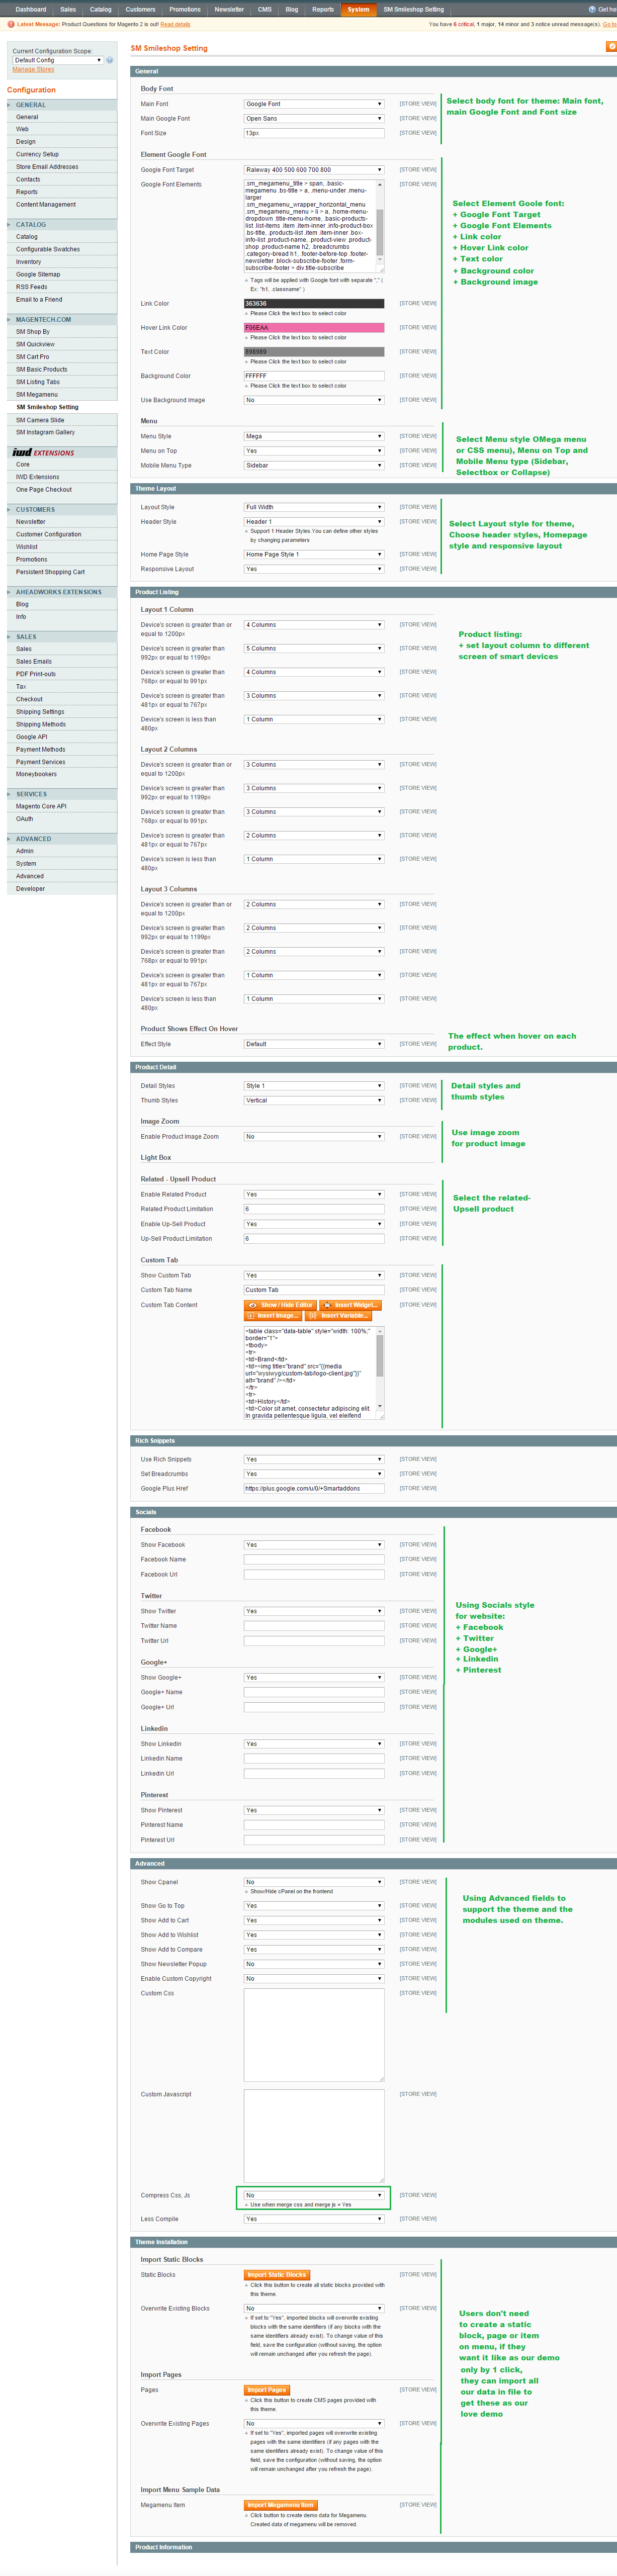Open the Current Configuration Scope dropdown
Viewport: 617px width, 2576px height.
click(57, 60)
